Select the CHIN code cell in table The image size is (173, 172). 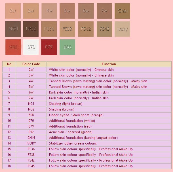click(x=31, y=138)
